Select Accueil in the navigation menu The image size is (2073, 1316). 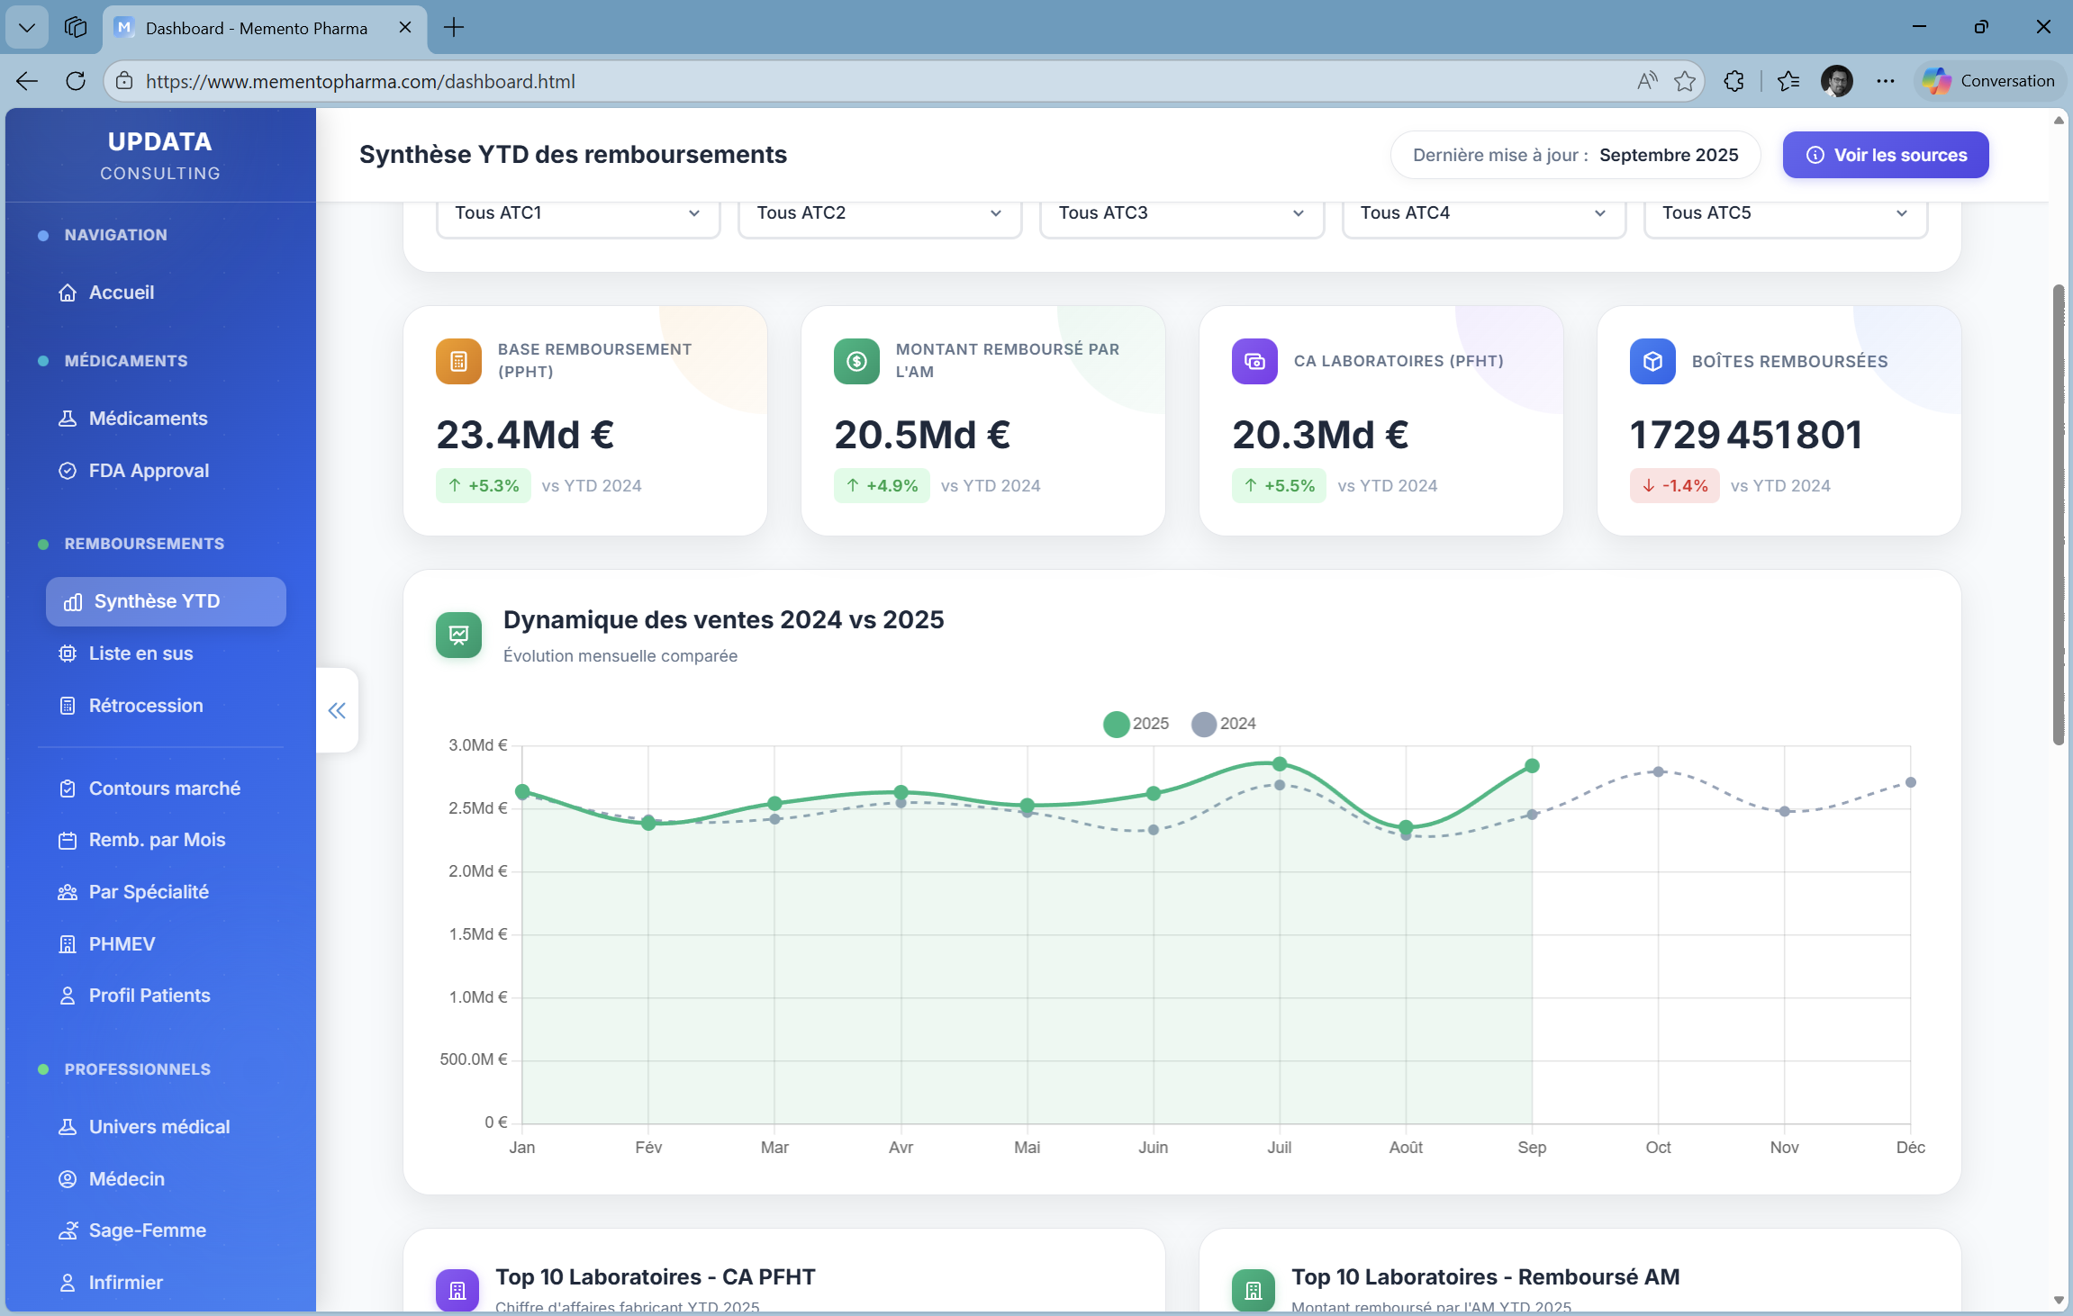pyautogui.click(x=121, y=292)
